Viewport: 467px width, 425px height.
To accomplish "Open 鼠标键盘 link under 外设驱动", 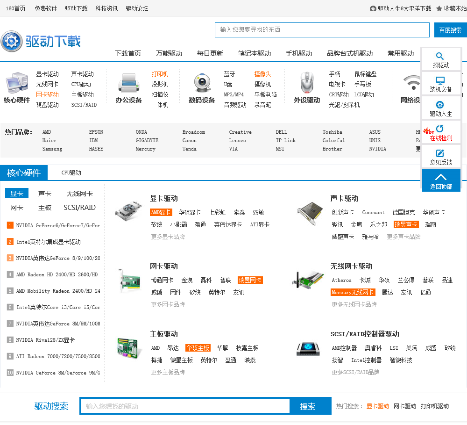I will pos(366,74).
